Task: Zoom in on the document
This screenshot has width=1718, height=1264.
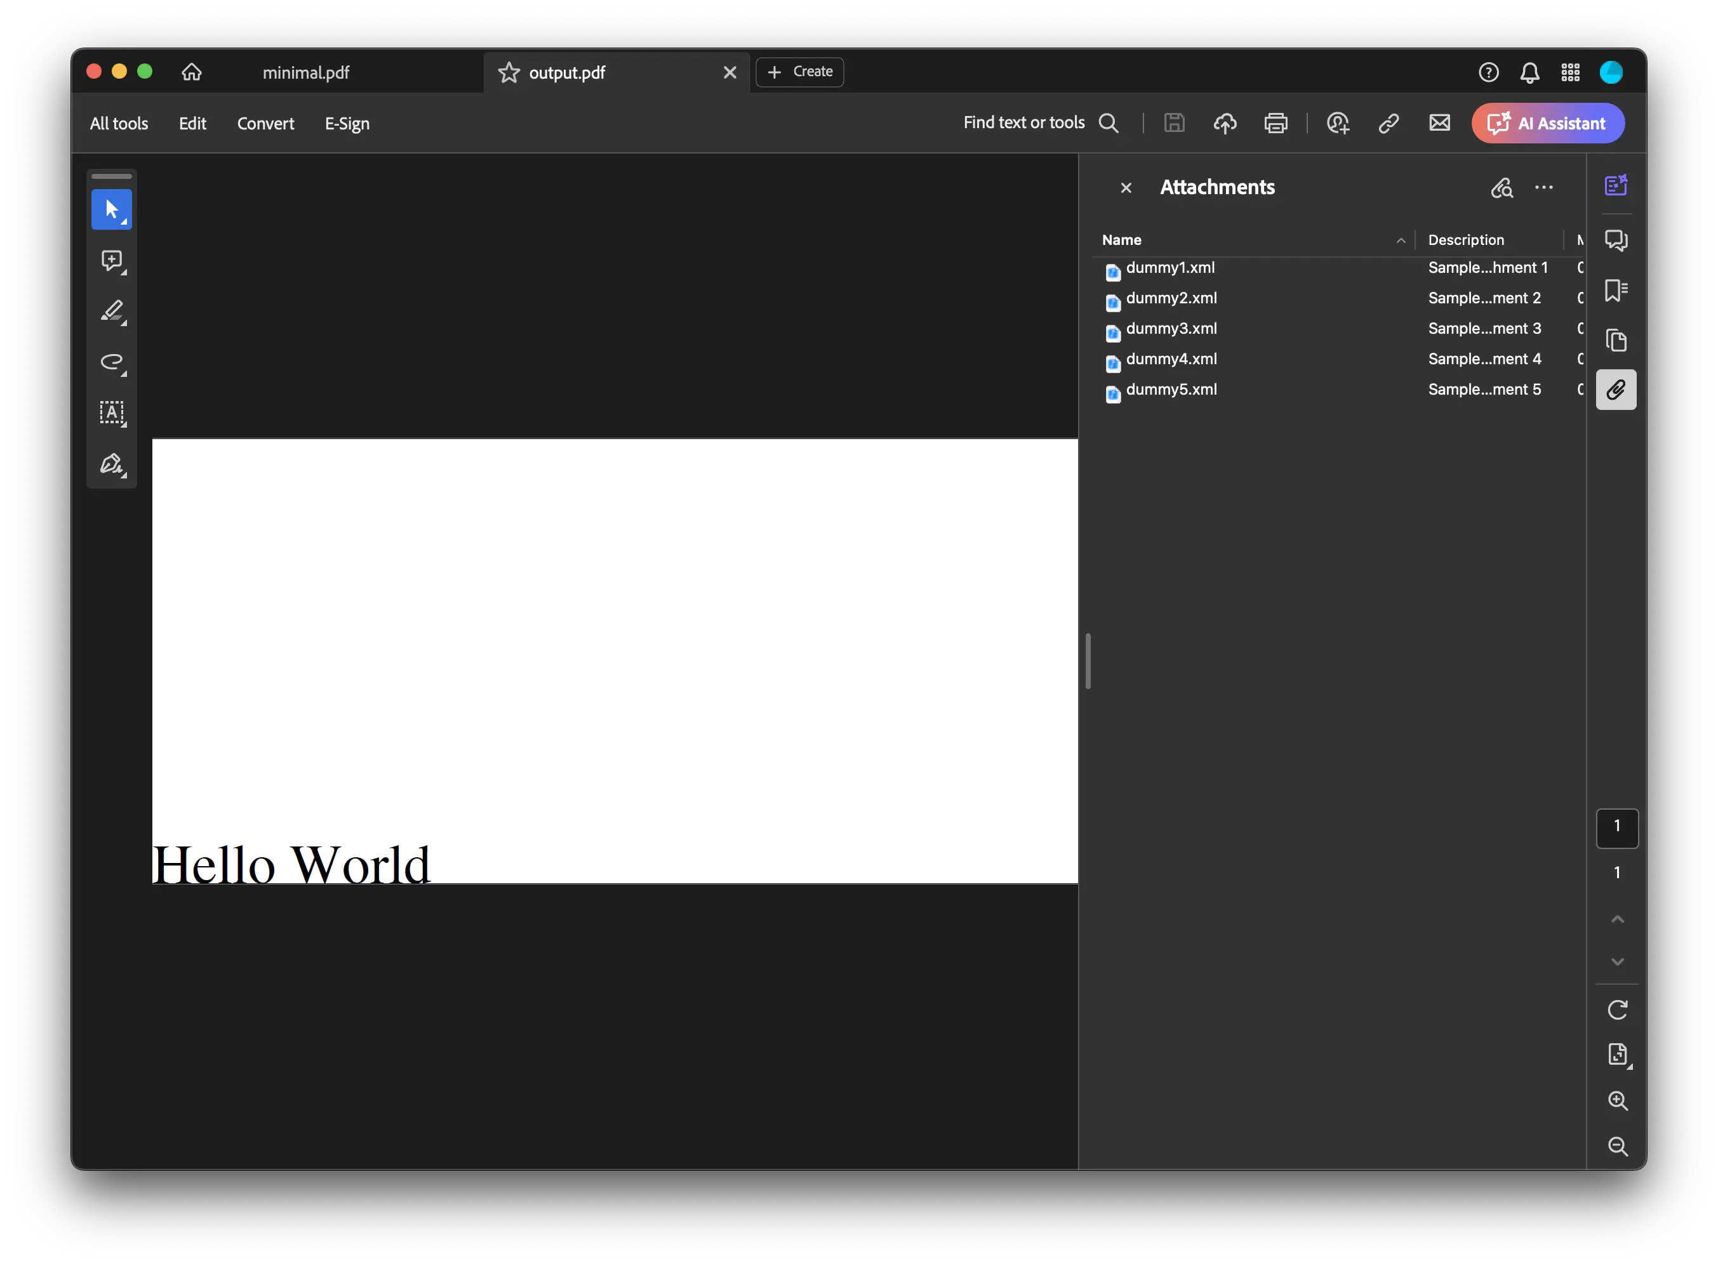Action: coord(1618,1101)
